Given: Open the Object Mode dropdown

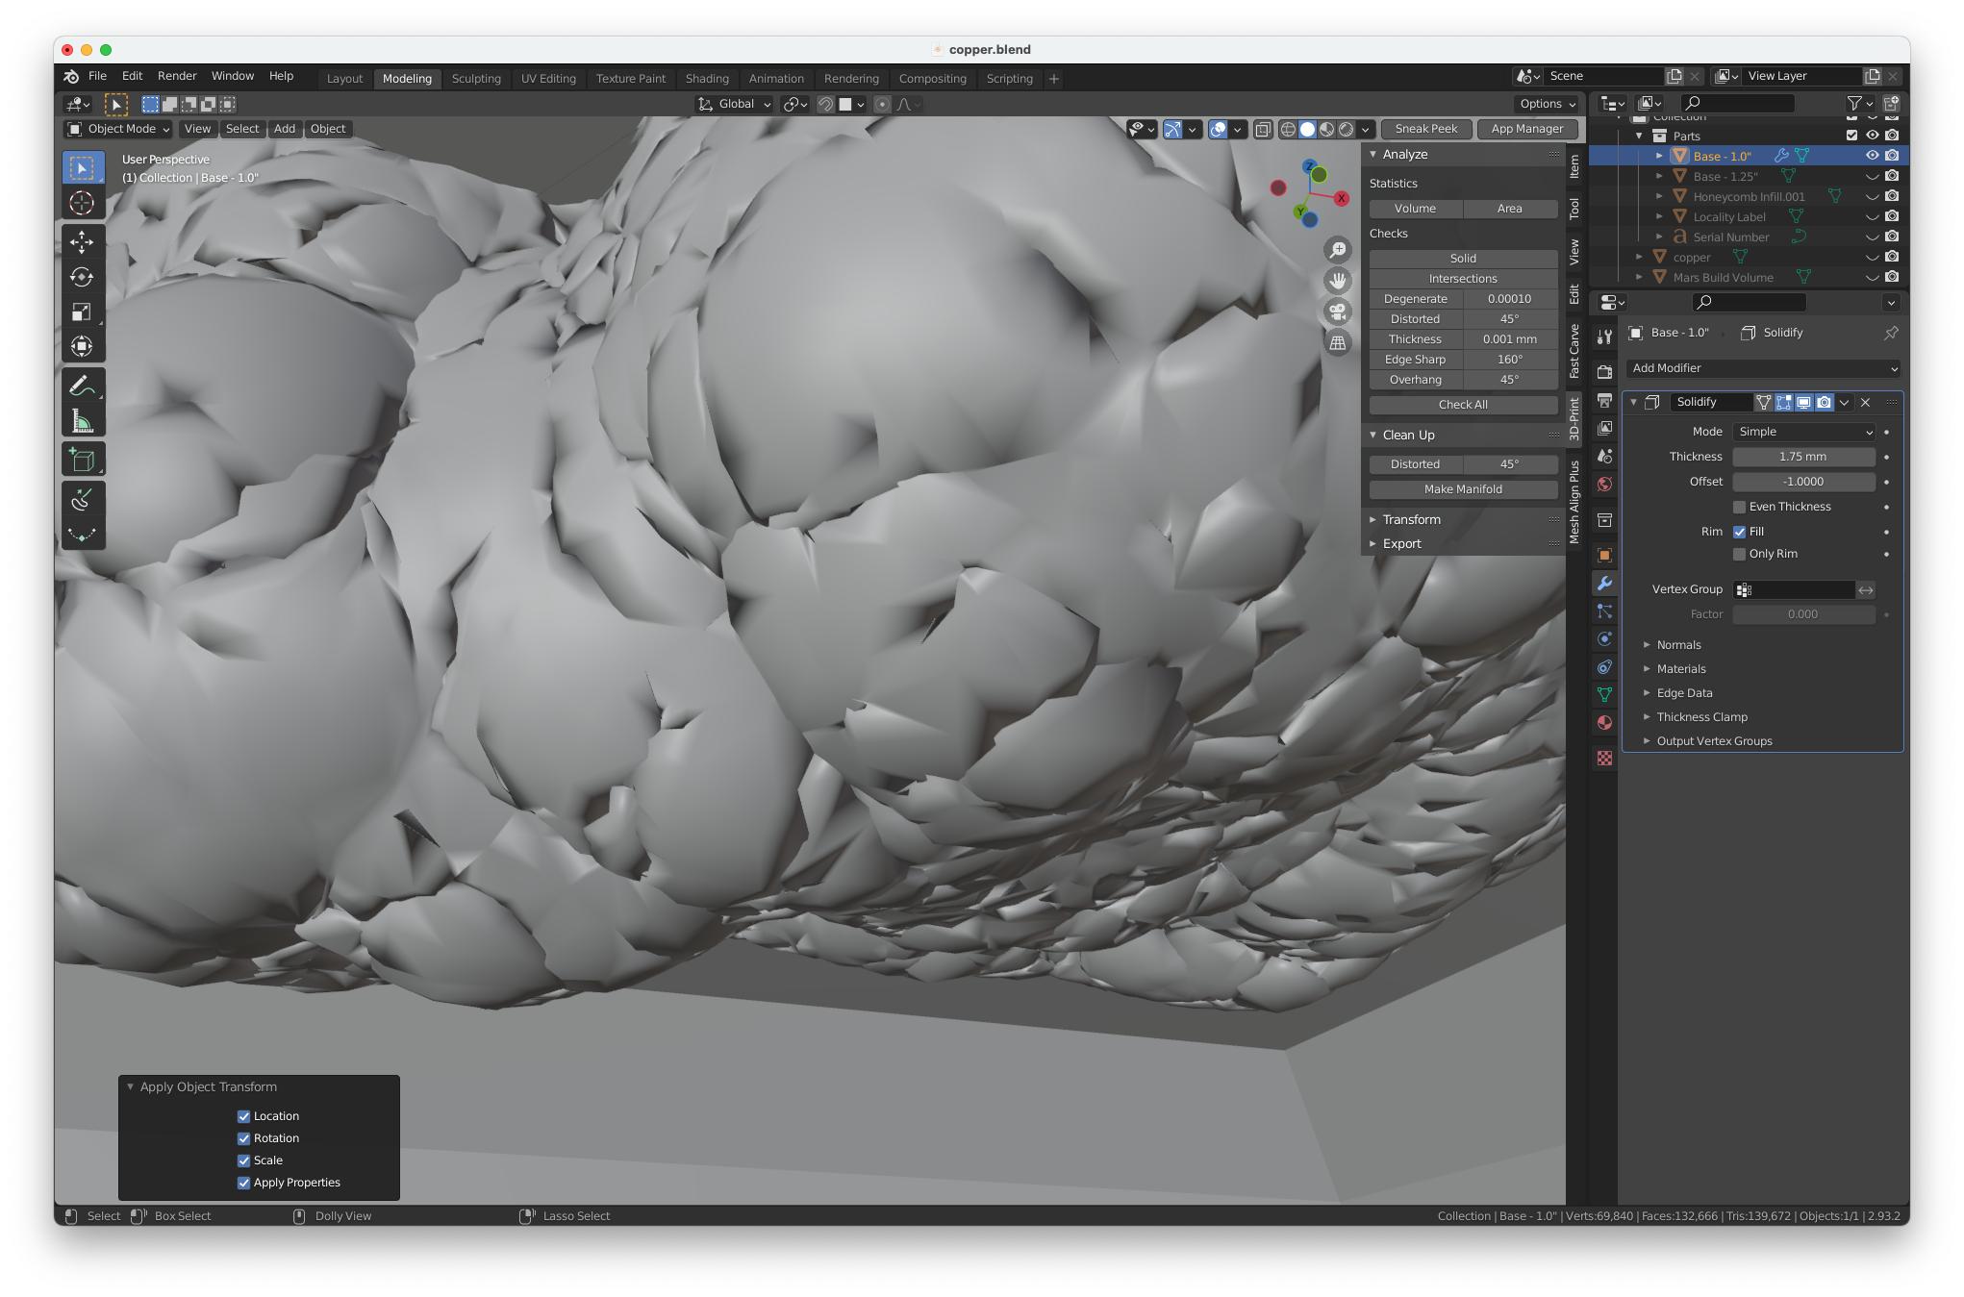Looking at the screenshot, I should pyautogui.click(x=118, y=129).
